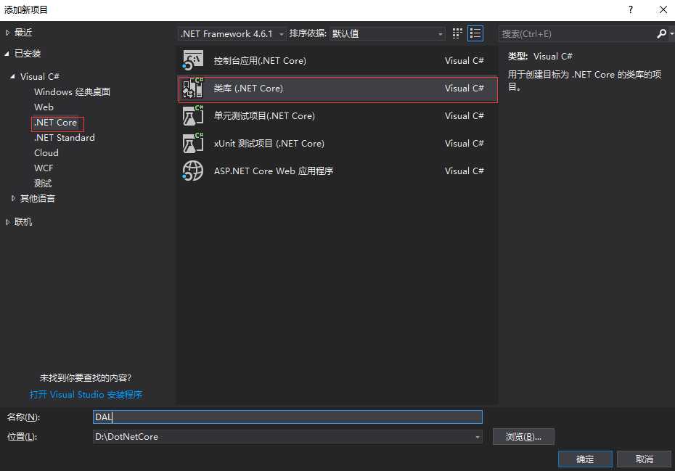Select 类库 (.NET Core) template text
This screenshot has height=471, width=675.
(x=248, y=89)
